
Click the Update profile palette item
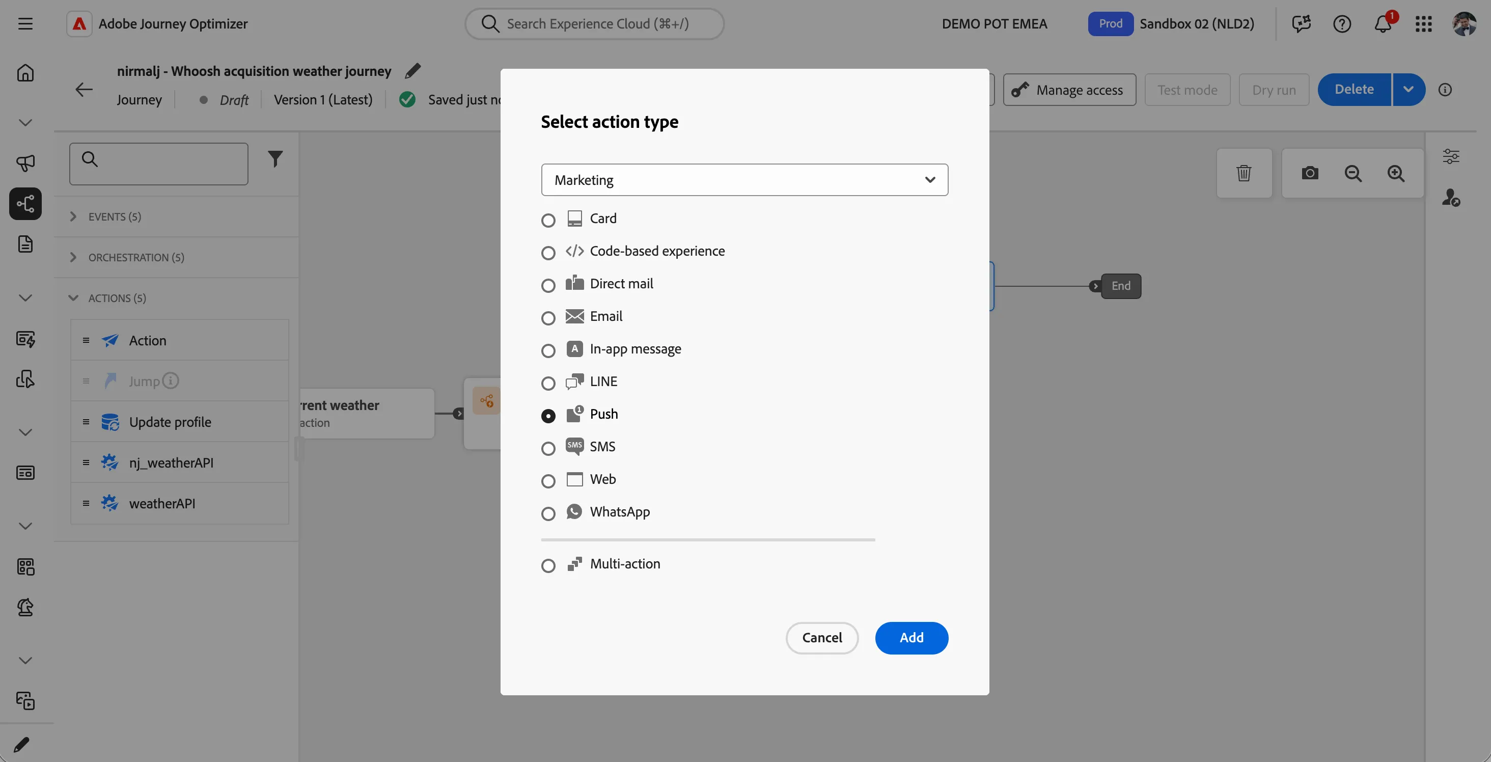[179, 422]
